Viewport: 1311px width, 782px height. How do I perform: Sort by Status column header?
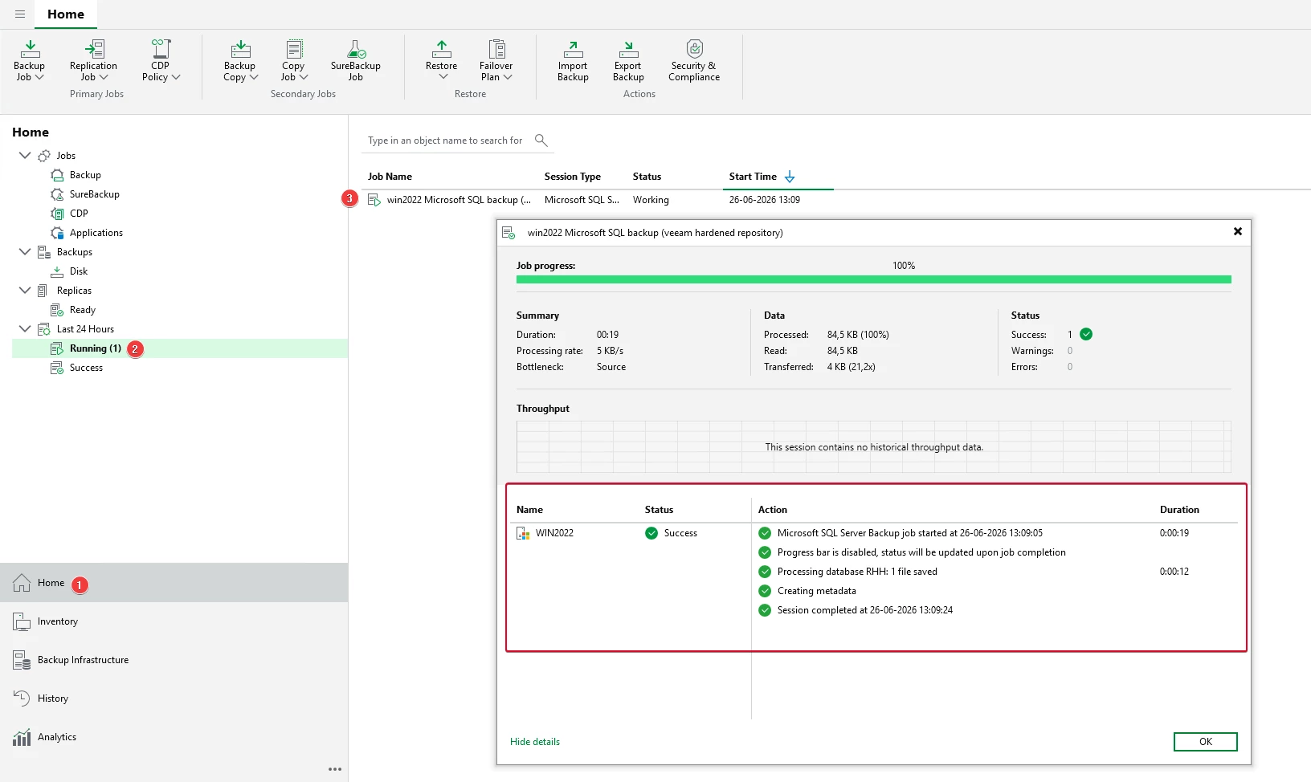(x=647, y=177)
